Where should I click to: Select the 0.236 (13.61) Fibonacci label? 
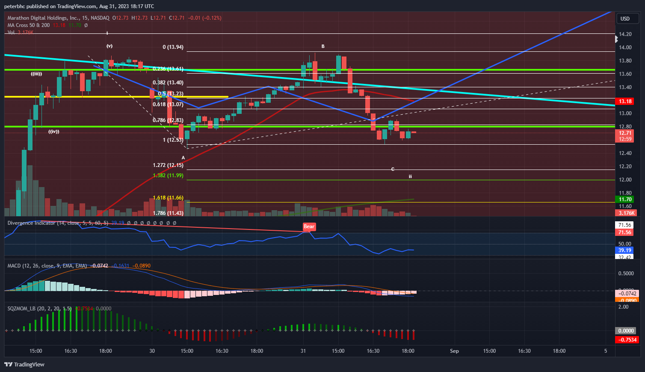pos(168,69)
